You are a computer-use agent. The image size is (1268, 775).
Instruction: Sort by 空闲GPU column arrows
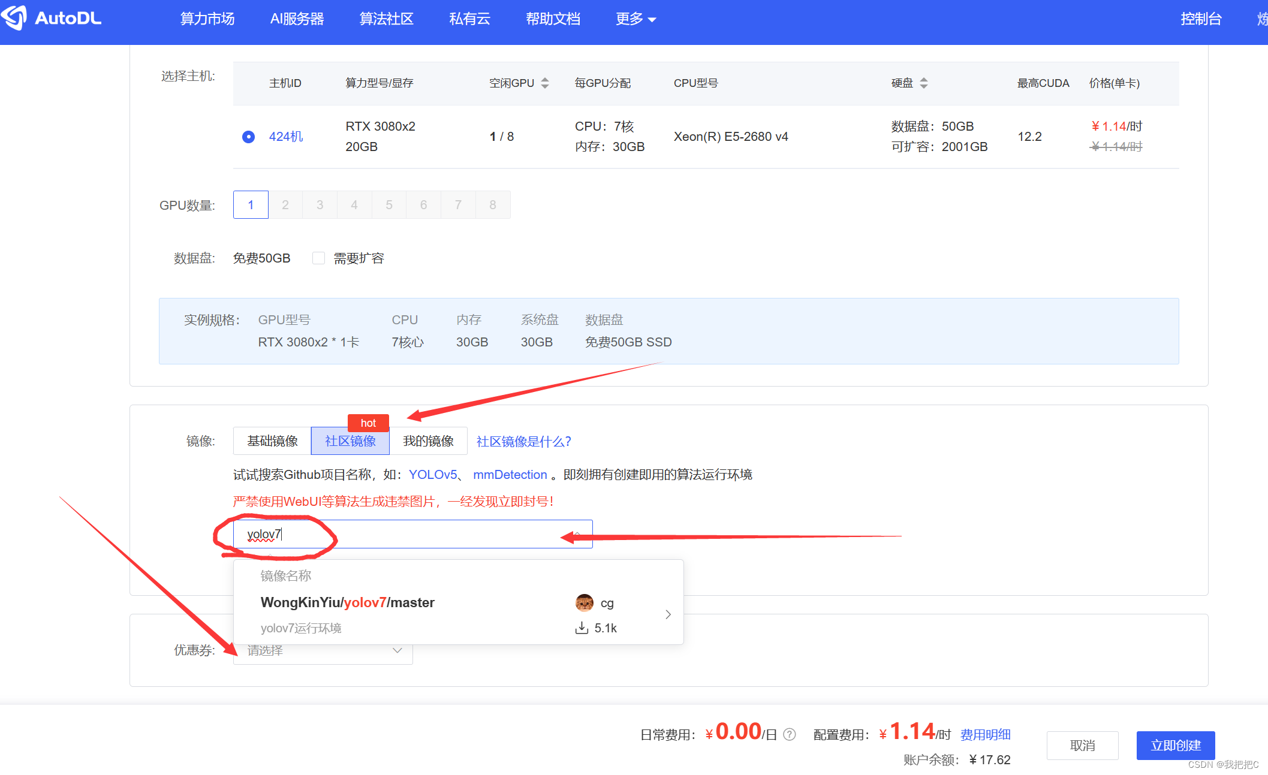click(x=544, y=83)
